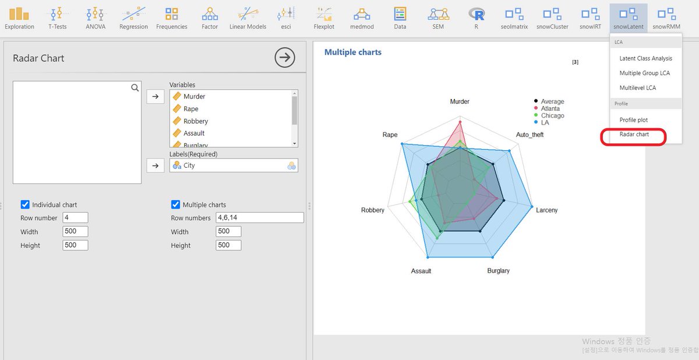Select Murder in the Variables list

[230, 96]
